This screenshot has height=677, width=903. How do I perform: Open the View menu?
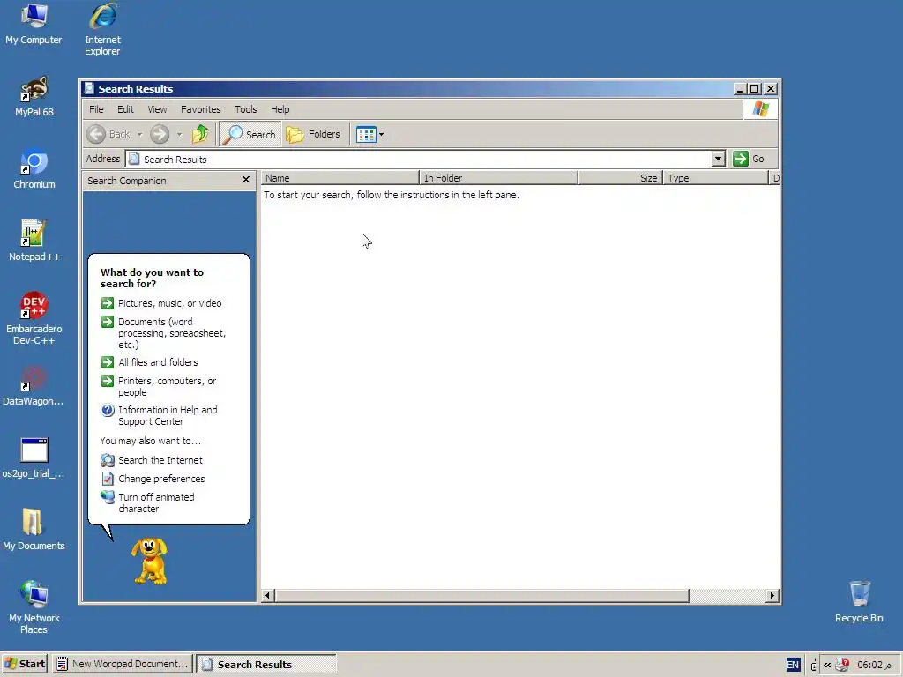[x=157, y=109]
